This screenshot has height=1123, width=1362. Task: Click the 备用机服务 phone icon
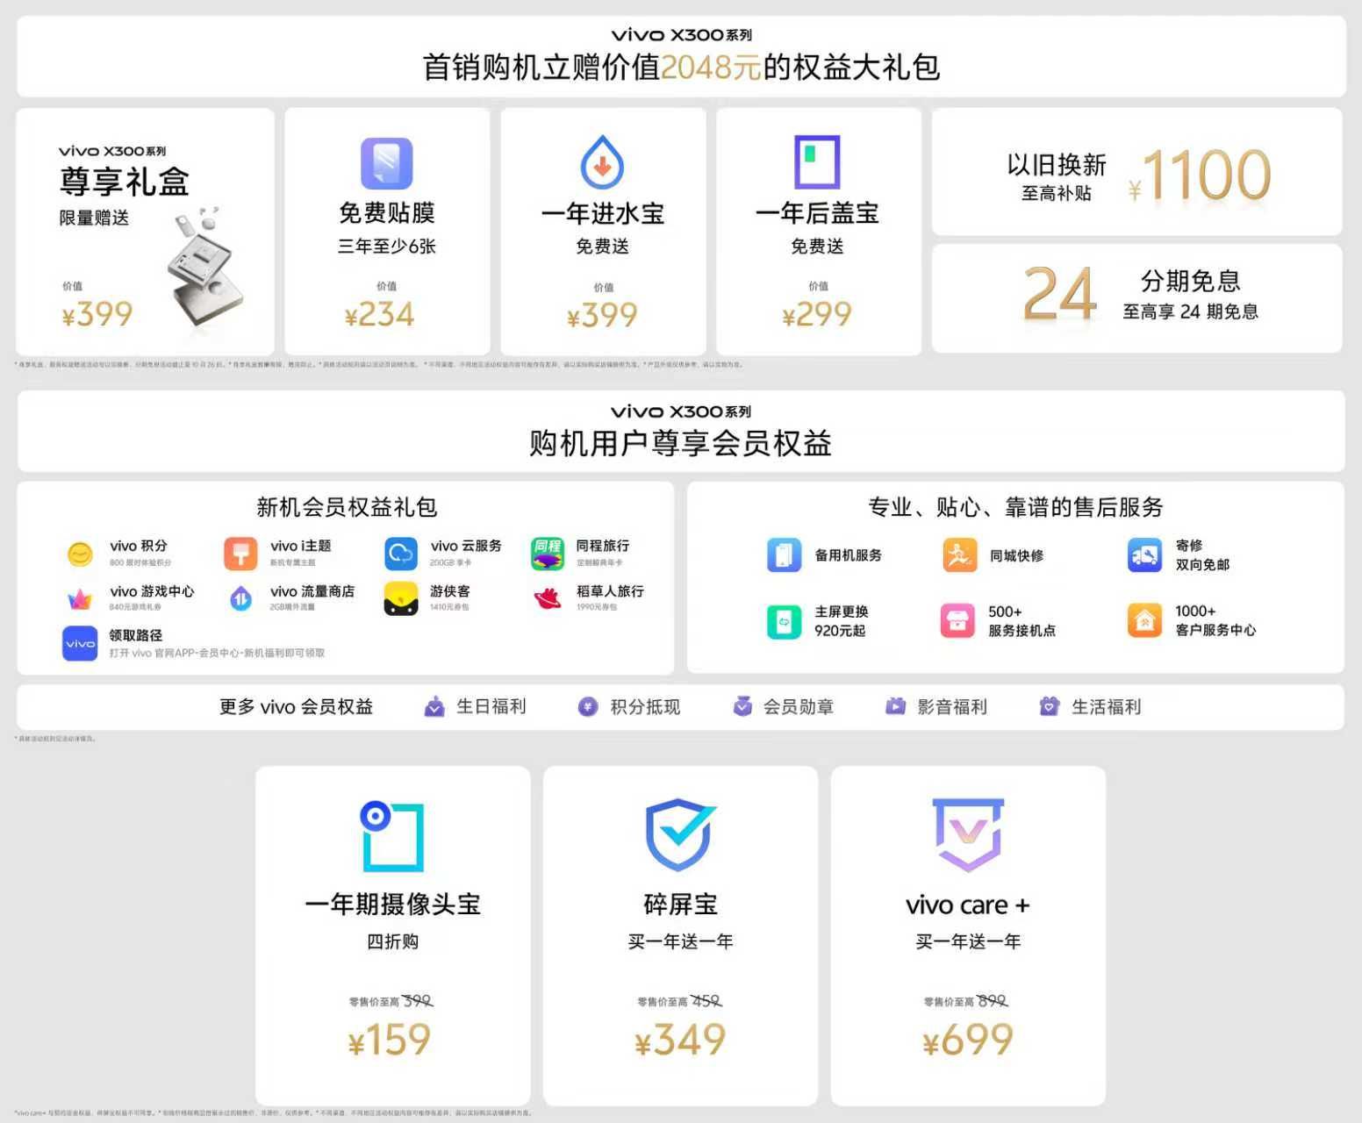[x=784, y=555]
